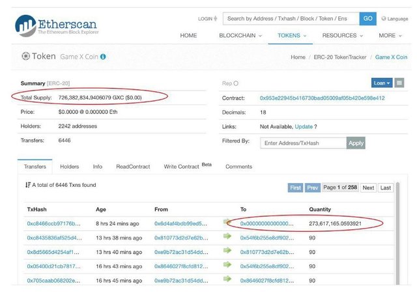The width and height of the screenshot is (417, 293).
Task: Click the Quantity column header
Action: pos(320,209)
